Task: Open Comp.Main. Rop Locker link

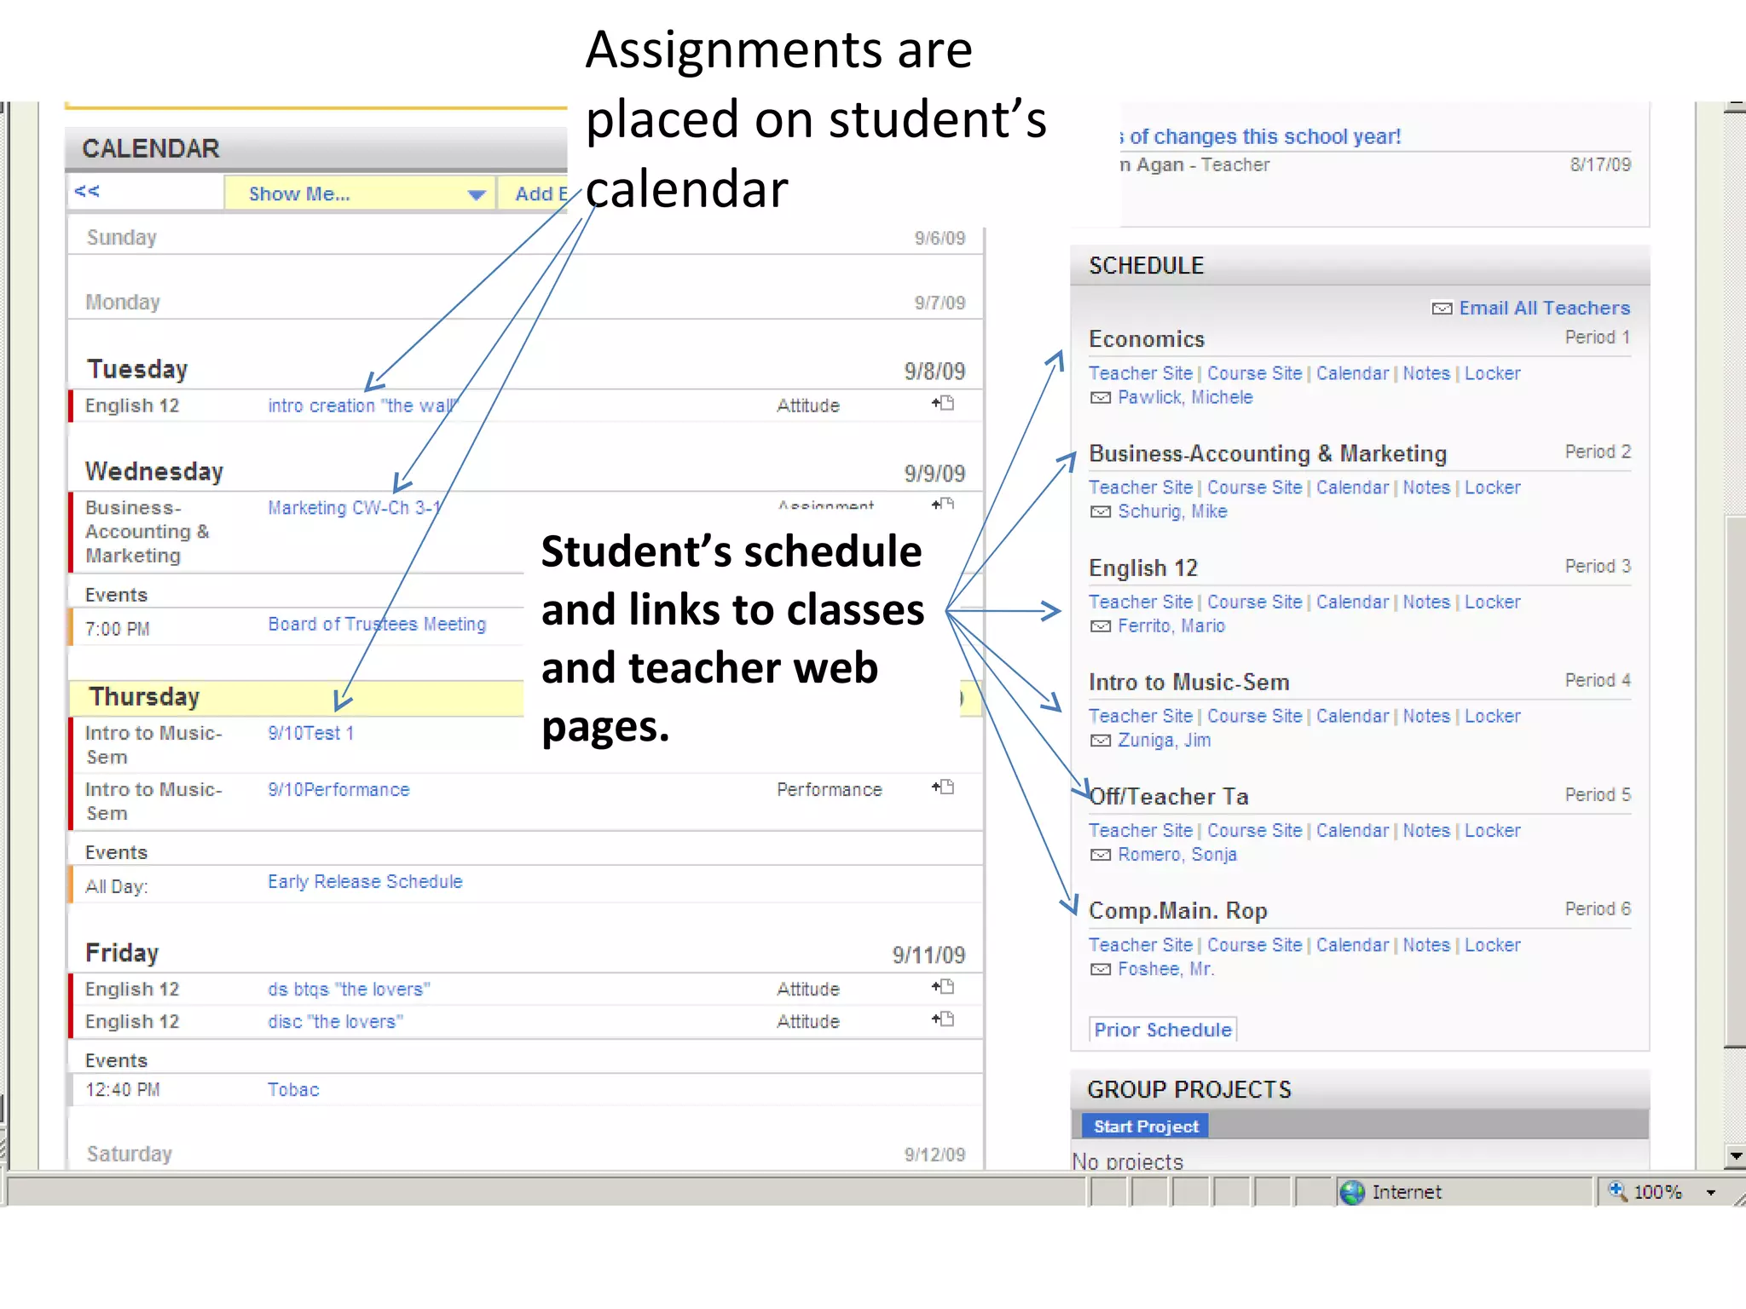Action: (1492, 945)
